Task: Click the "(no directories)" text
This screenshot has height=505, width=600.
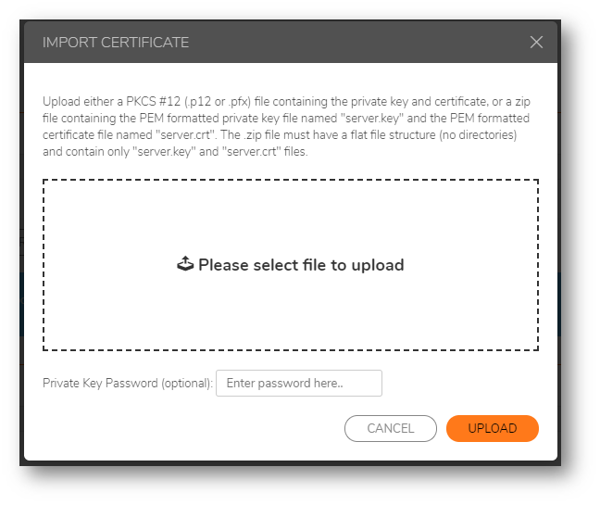Action: coord(483,135)
